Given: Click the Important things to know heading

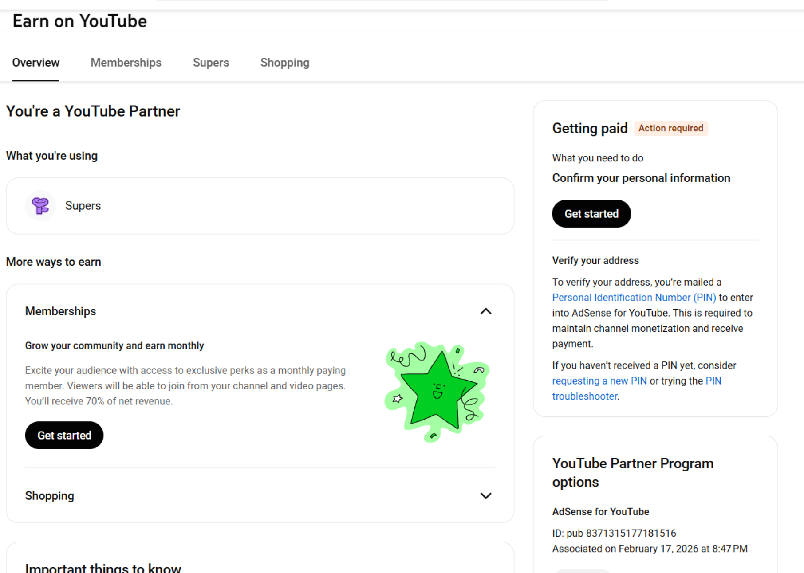Looking at the screenshot, I should tap(103, 568).
